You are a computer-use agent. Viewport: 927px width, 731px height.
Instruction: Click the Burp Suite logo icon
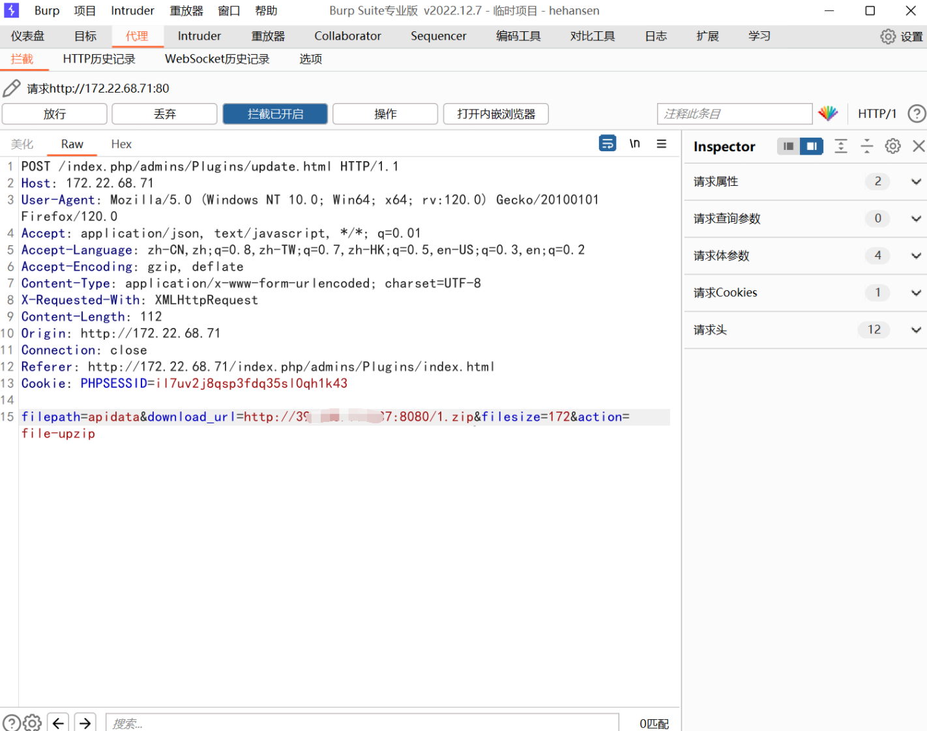(12, 10)
